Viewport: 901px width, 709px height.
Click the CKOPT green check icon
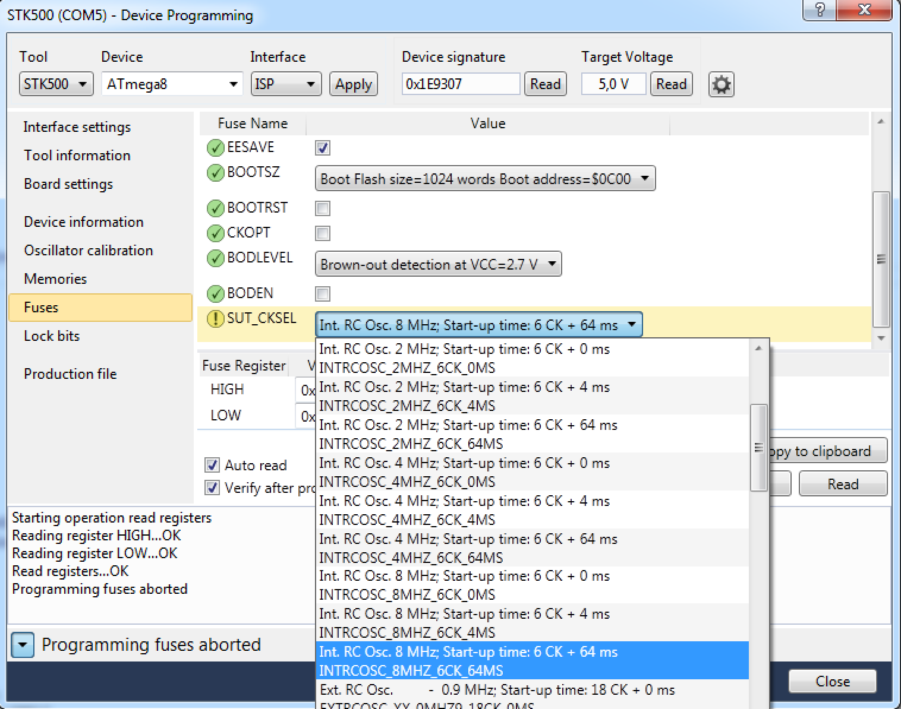click(x=215, y=233)
